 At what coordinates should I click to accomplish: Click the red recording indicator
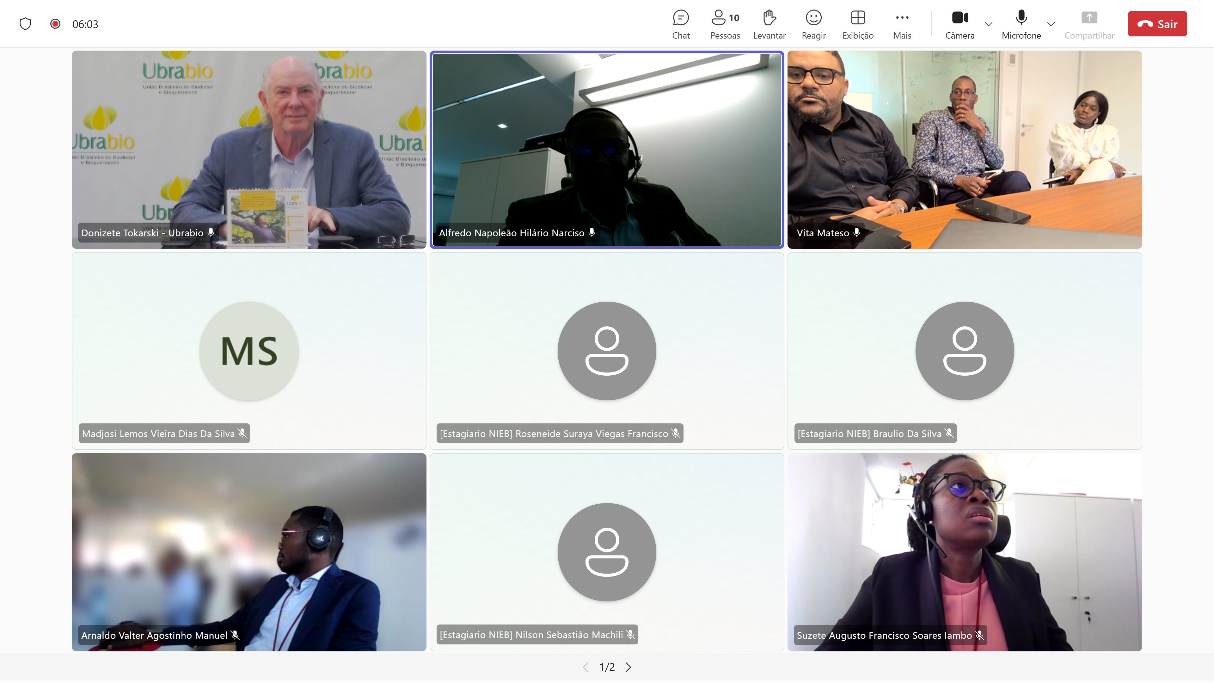[x=55, y=24]
